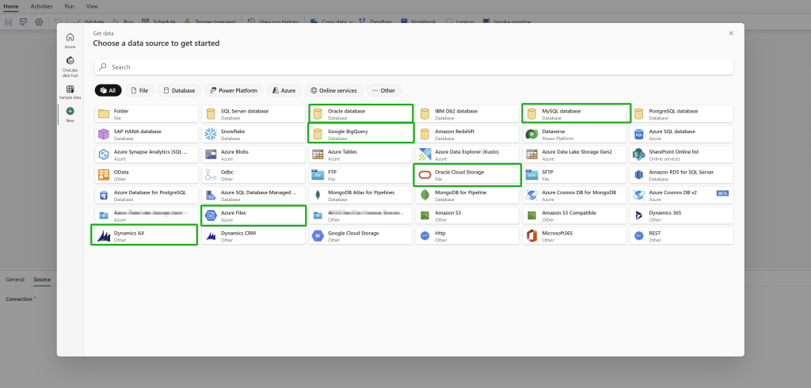Select Oracle Cloud Storage tile

(467, 175)
